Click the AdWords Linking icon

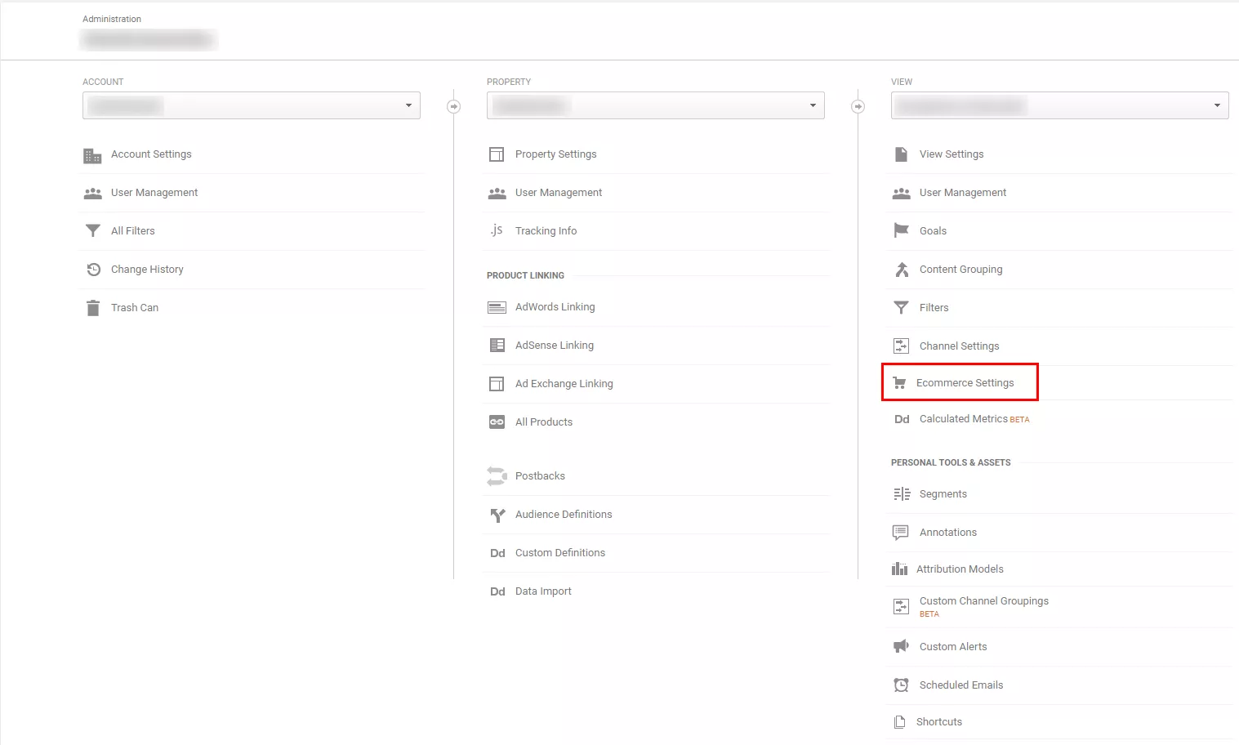point(497,308)
